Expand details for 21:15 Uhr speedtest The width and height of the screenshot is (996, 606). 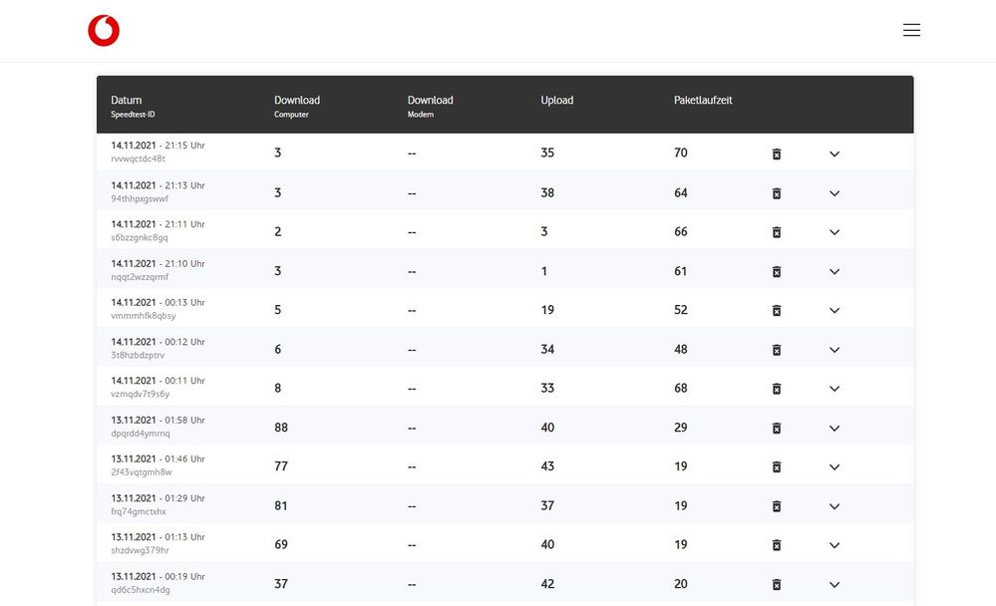(x=834, y=153)
